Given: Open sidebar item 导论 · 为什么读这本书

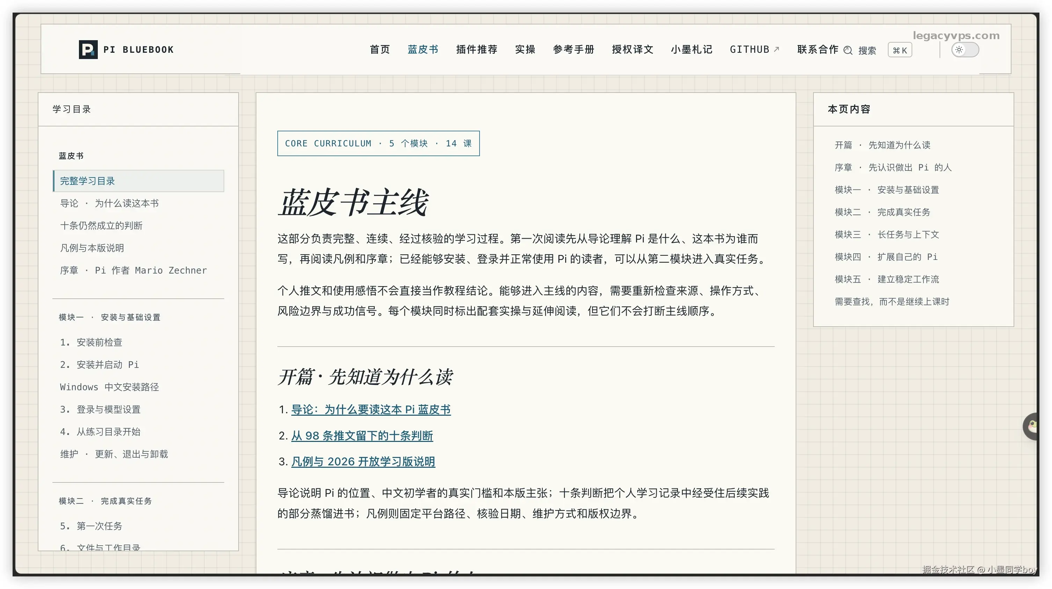Looking at the screenshot, I should pos(109,203).
